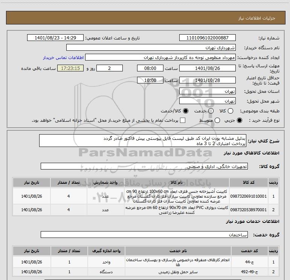Click the اطلاعات خدمات مورد نیاز heading

tap(253, 221)
